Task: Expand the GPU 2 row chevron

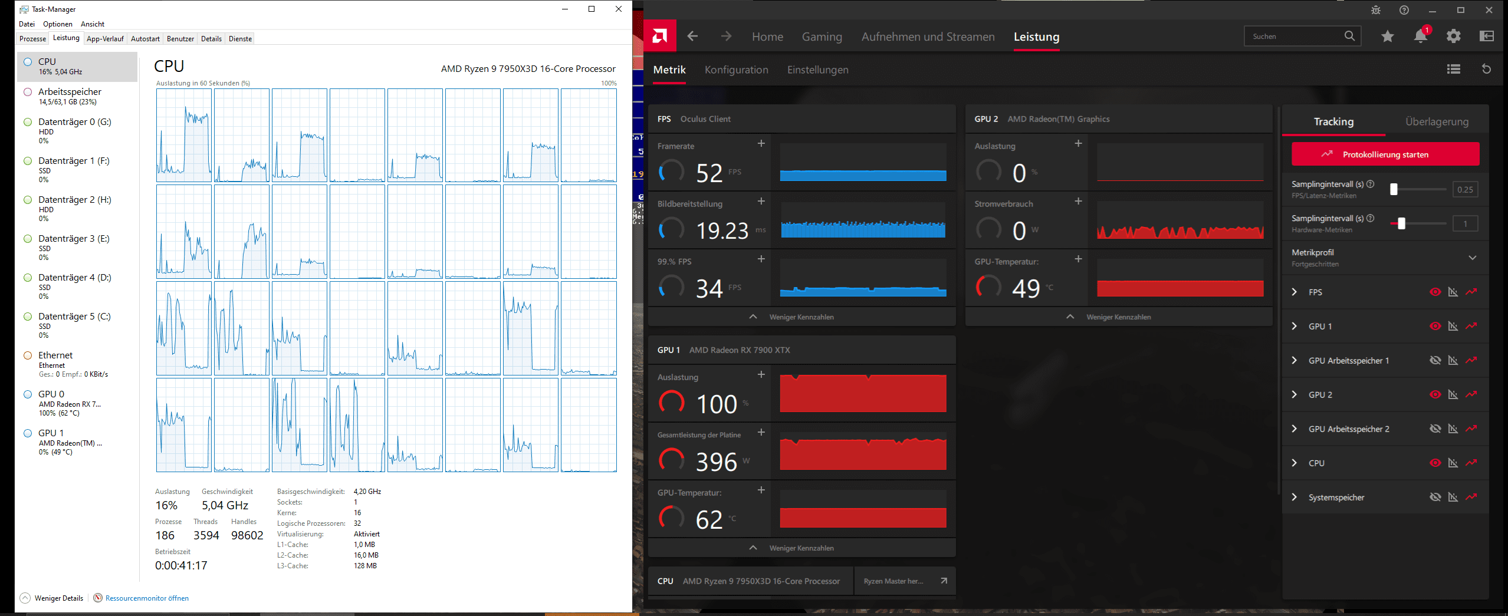Action: [x=1295, y=394]
